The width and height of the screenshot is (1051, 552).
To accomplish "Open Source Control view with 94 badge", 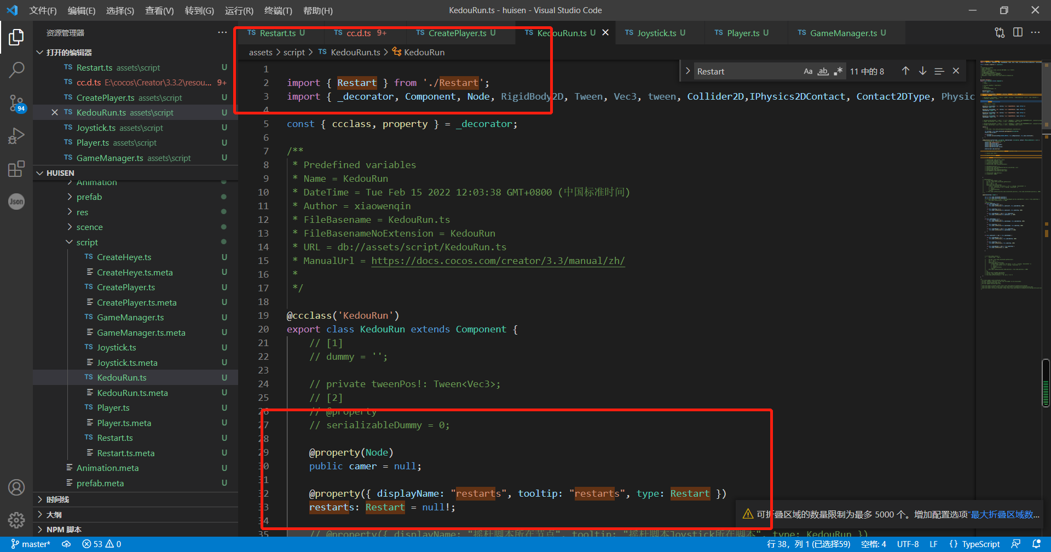I will [x=16, y=102].
